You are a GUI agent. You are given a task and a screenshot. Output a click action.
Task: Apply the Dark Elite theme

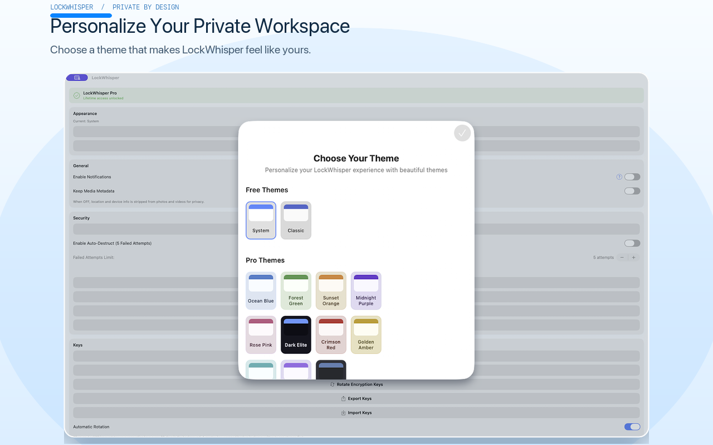(296, 335)
